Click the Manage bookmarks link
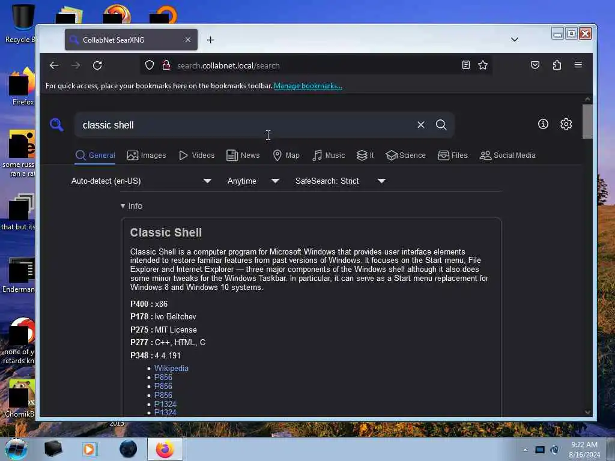Viewport: 615px width, 461px height. [x=308, y=86]
